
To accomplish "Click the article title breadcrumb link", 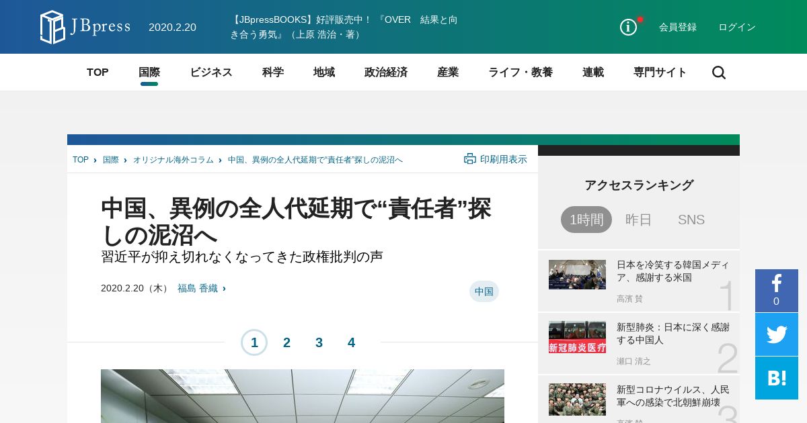I will pyautogui.click(x=315, y=160).
